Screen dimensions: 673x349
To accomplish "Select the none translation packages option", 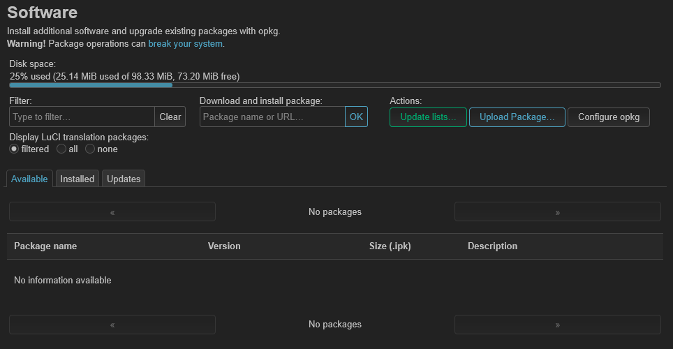I will [89, 149].
